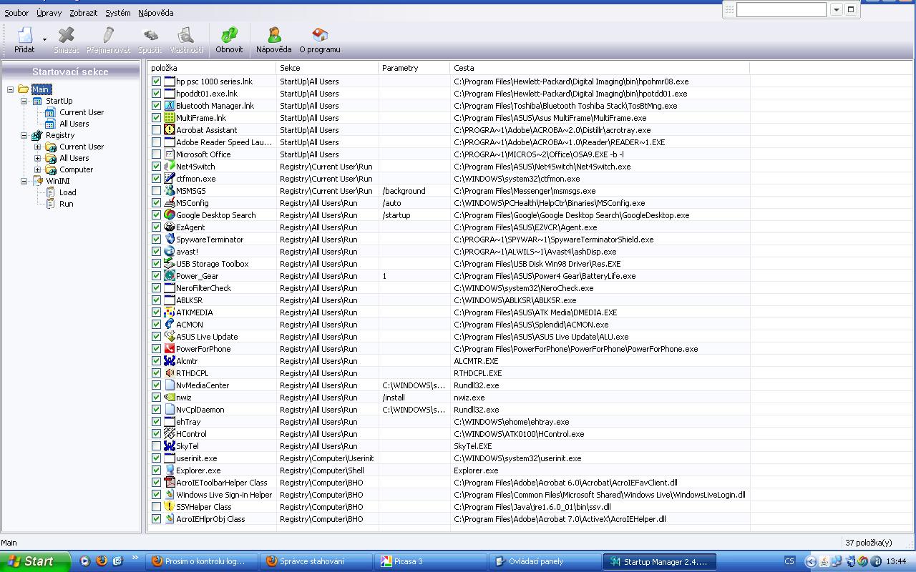Open the Nápověda menu in menu bar
This screenshot has width=916, height=572.
[x=156, y=13]
